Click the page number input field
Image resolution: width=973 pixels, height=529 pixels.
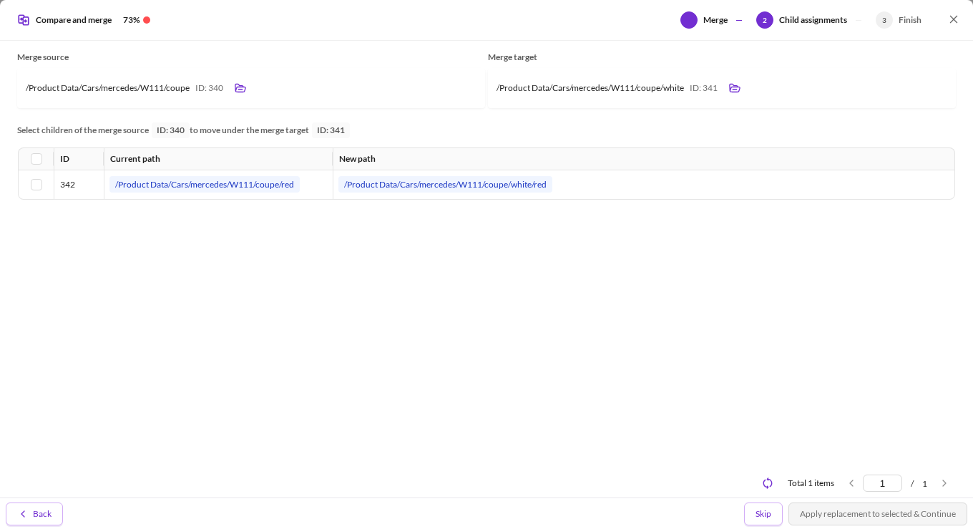click(882, 483)
